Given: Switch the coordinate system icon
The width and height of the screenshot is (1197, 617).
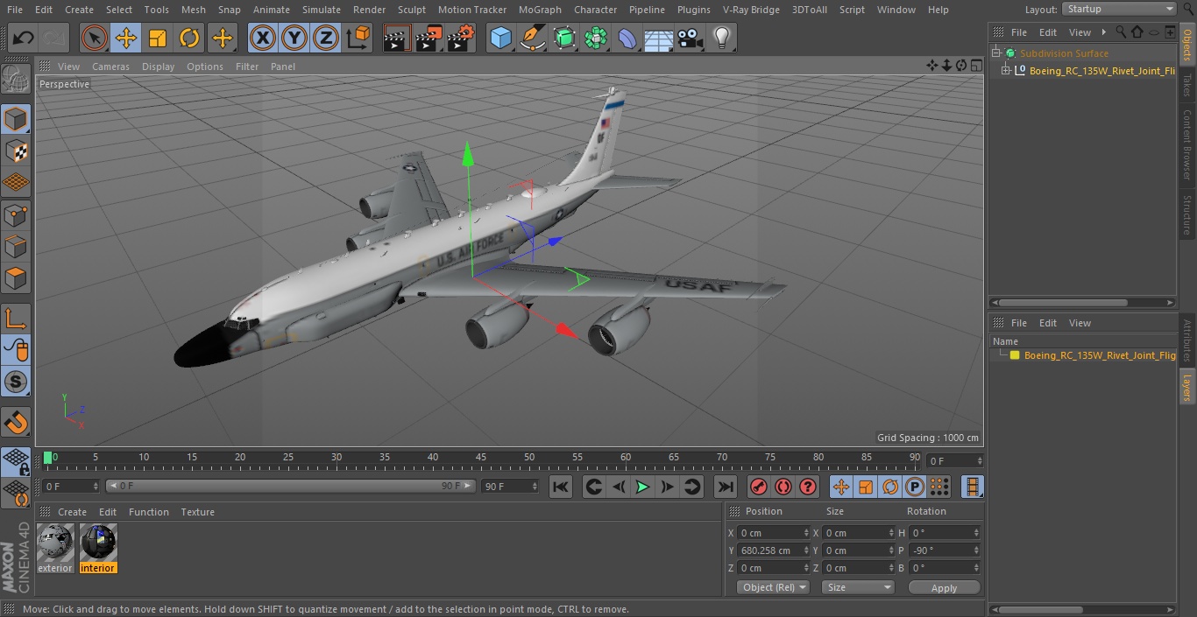Looking at the screenshot, I should click(x=358, y=38).
